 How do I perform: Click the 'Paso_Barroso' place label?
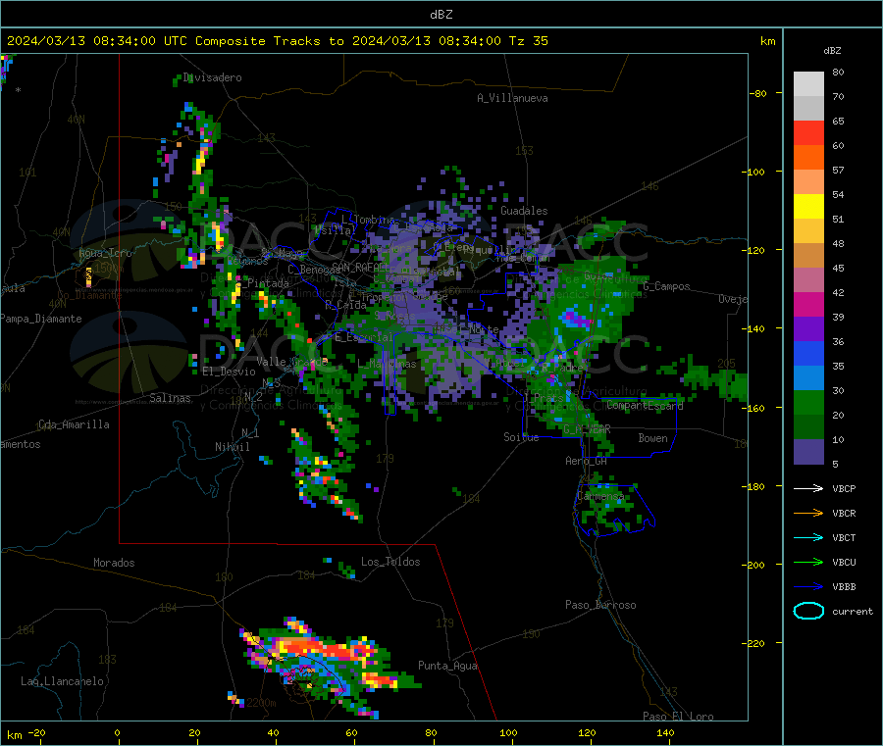pos(600,605)
